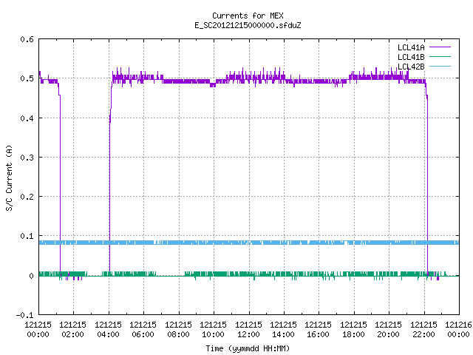Image resolution: width=473 pixels, height=355 pixels.
Task: Click the purple LCL41A rising edge at 04:00
Action: point(109,193)
